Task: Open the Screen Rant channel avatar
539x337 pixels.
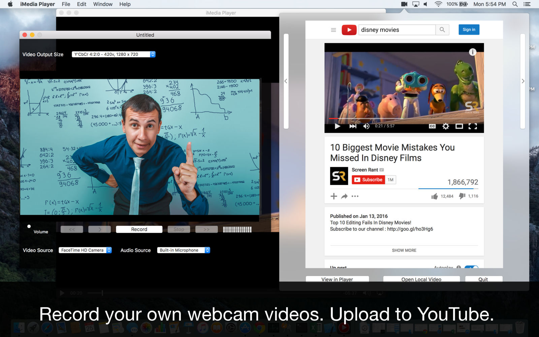Action: click(x=339, y=176)
